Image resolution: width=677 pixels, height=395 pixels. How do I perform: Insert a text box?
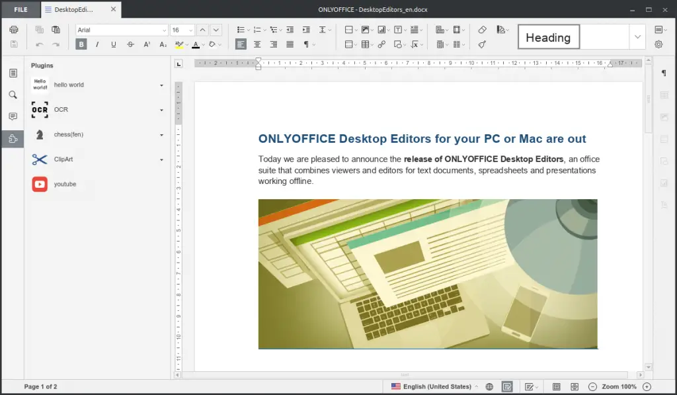[398, 30]
